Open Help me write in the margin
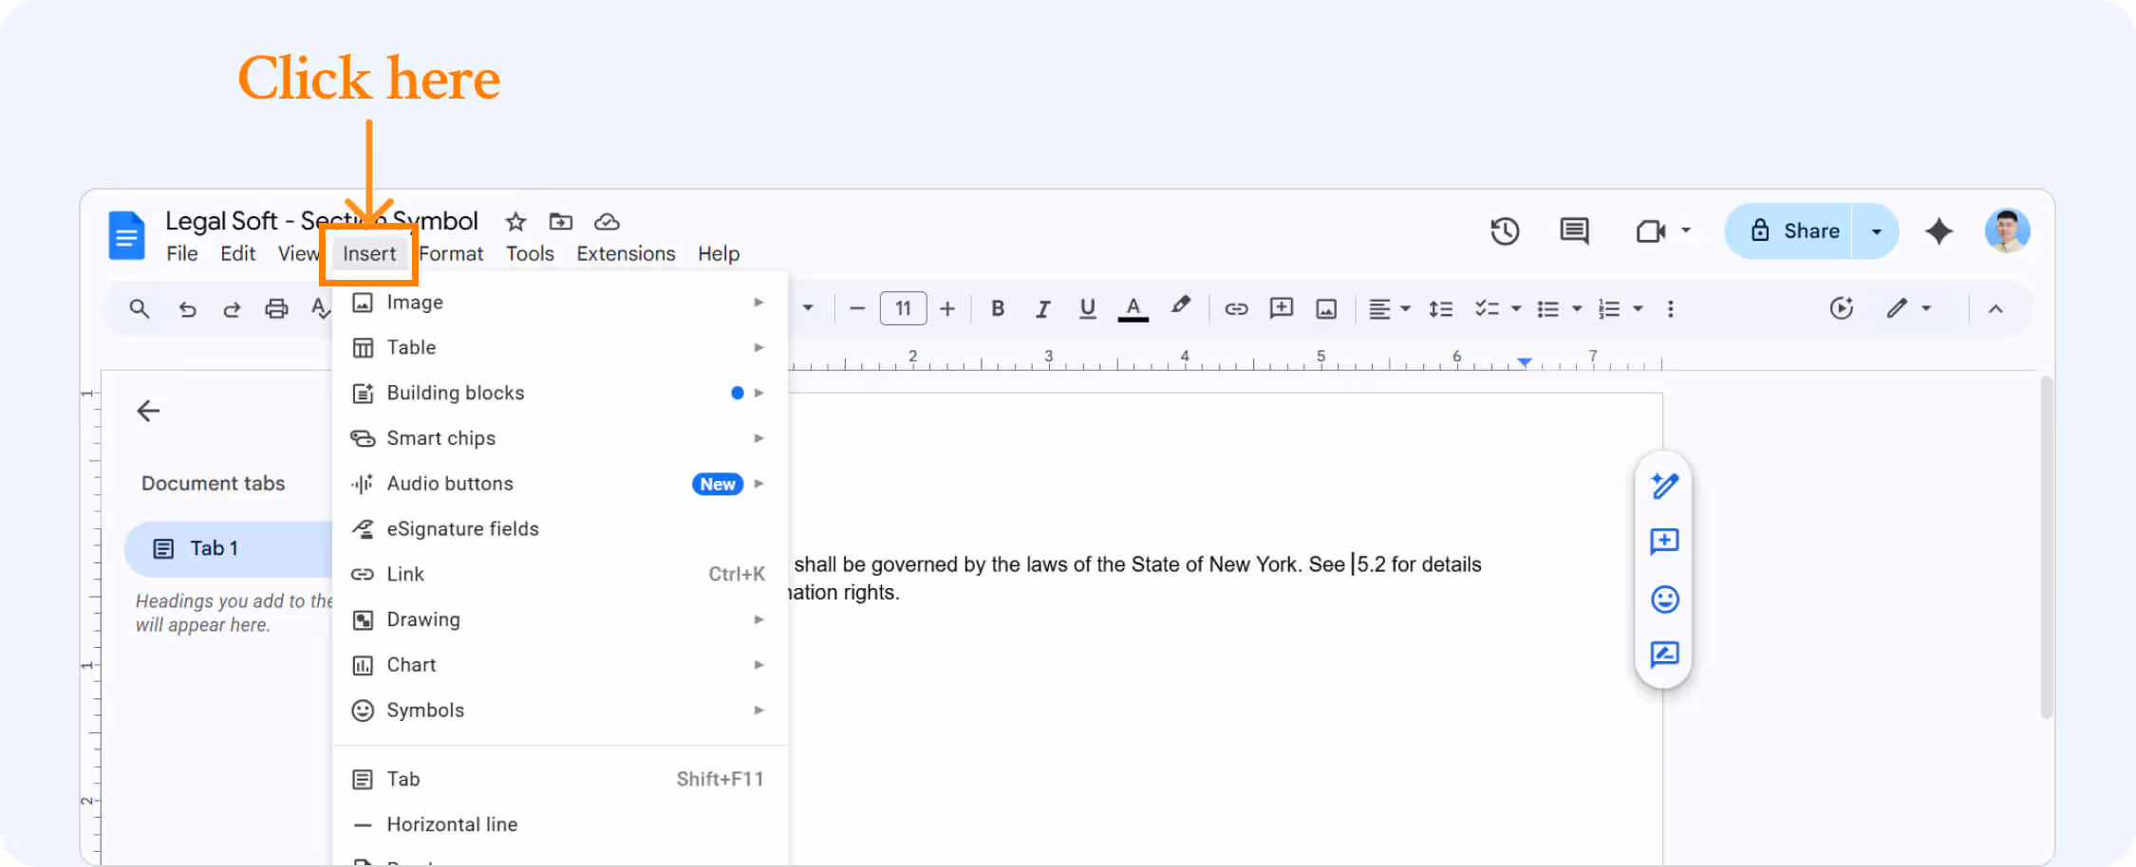2136x867 pixels. click(x=1663, y=485)
